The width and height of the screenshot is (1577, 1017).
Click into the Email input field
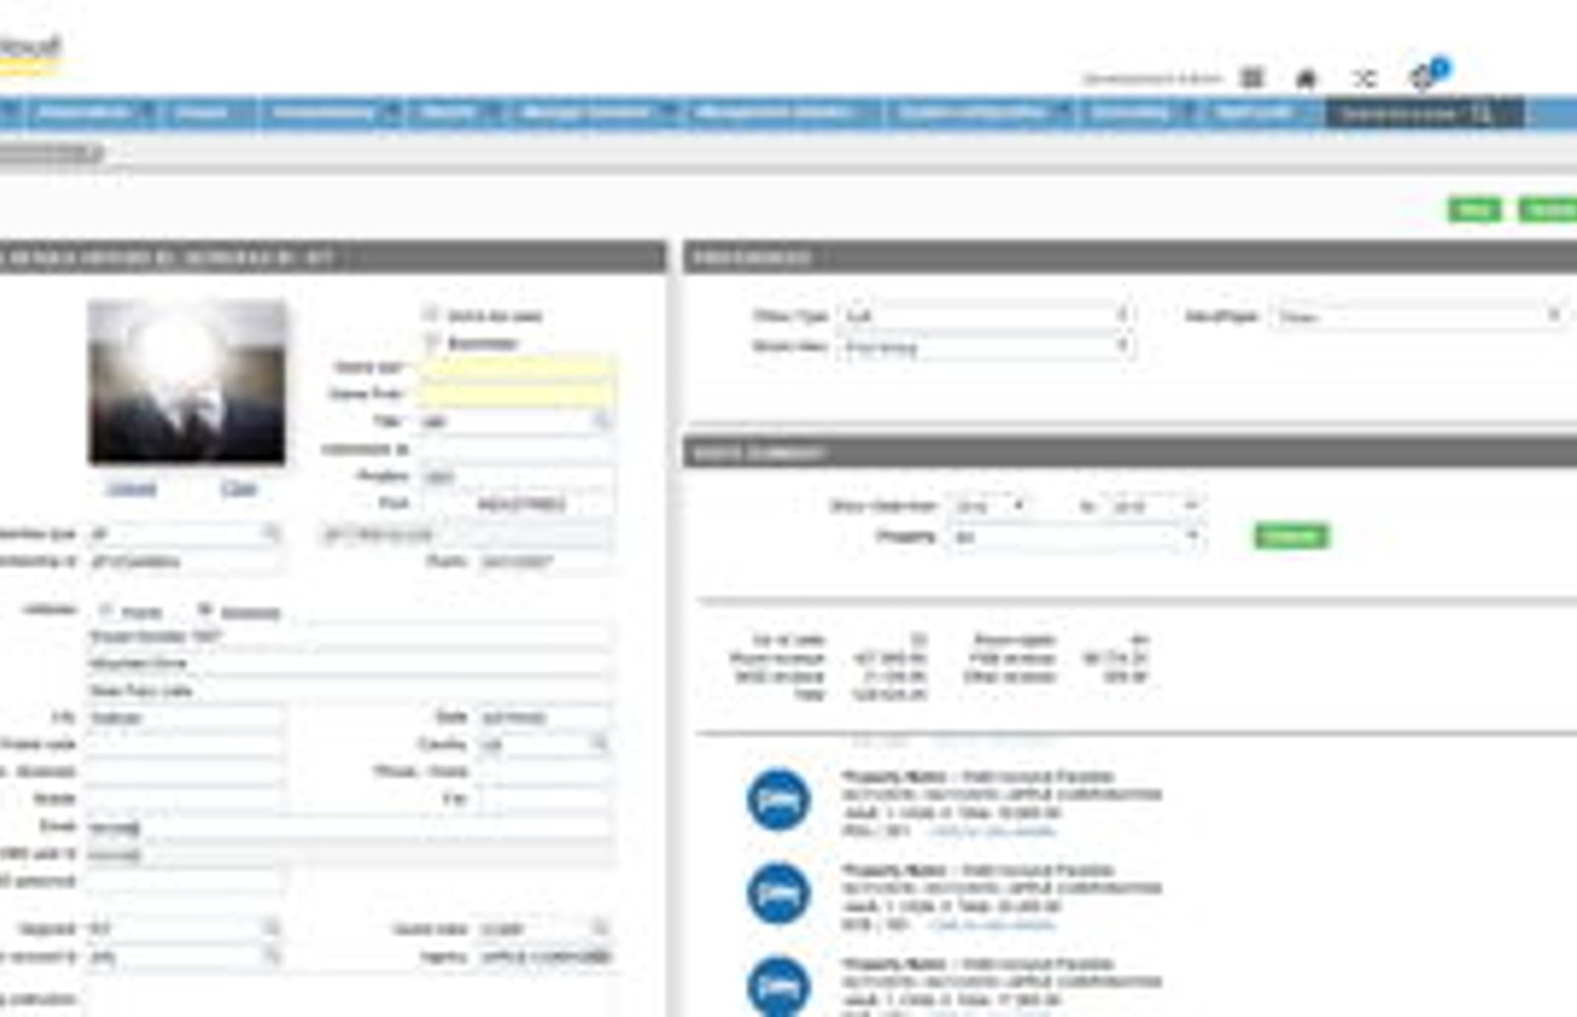click(349, 828)
